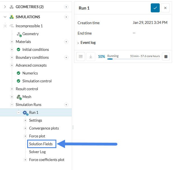The width and height of the screenshot is (174, 170).
Task: Select Numerics in the simulation tree
Action: click(30, 73)
